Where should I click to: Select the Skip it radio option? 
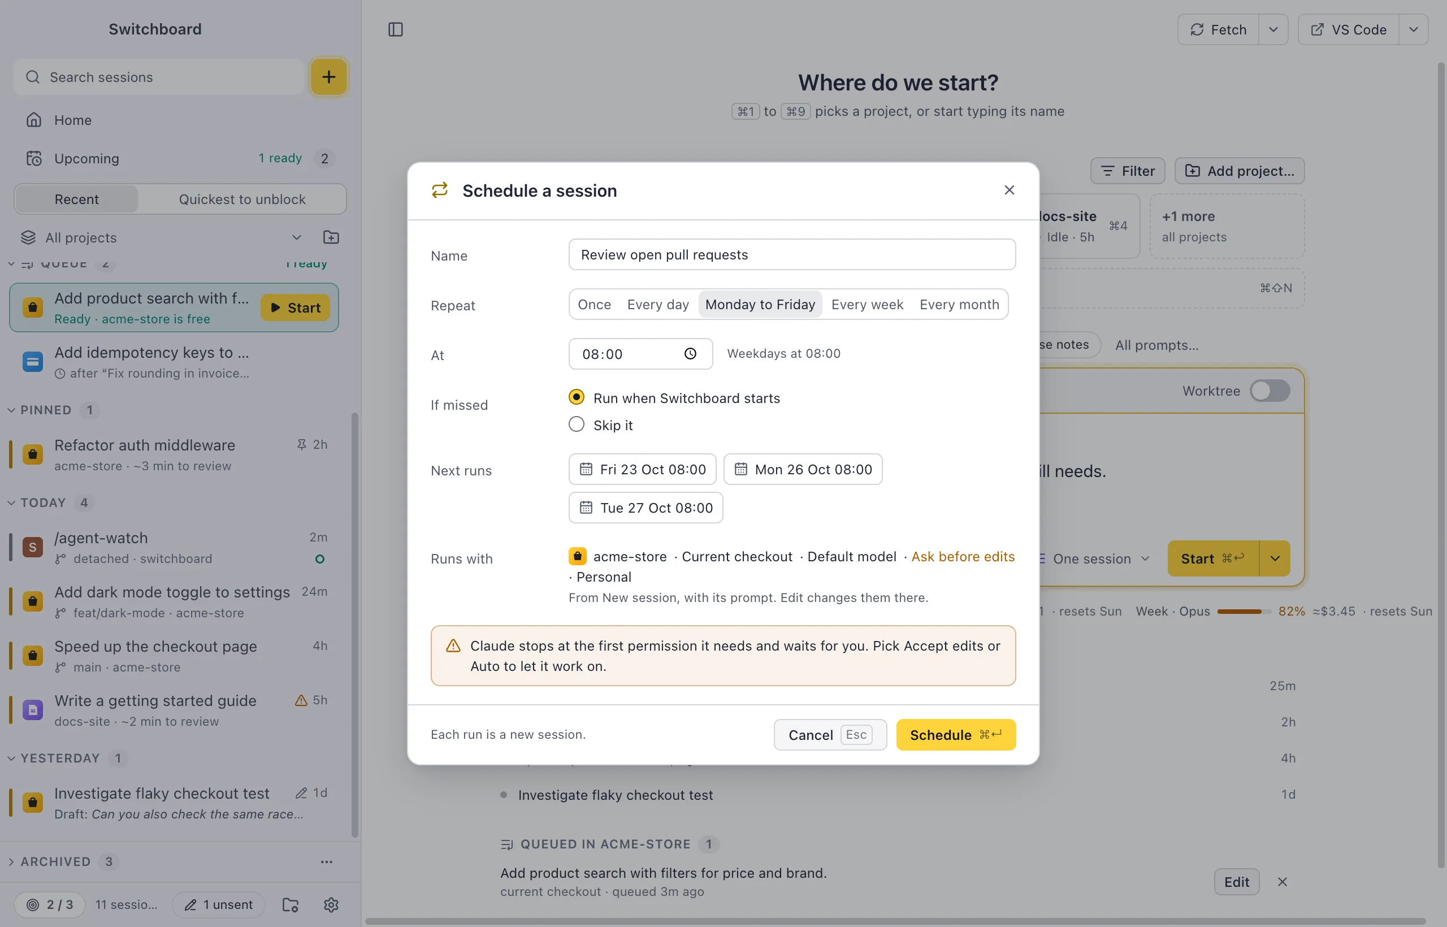(577, 424)
